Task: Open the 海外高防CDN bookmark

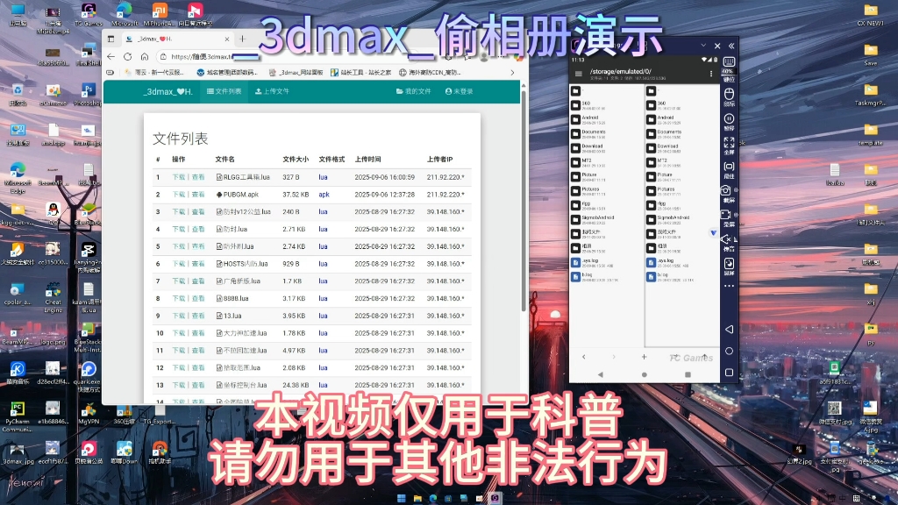Action: pos(430,73)
